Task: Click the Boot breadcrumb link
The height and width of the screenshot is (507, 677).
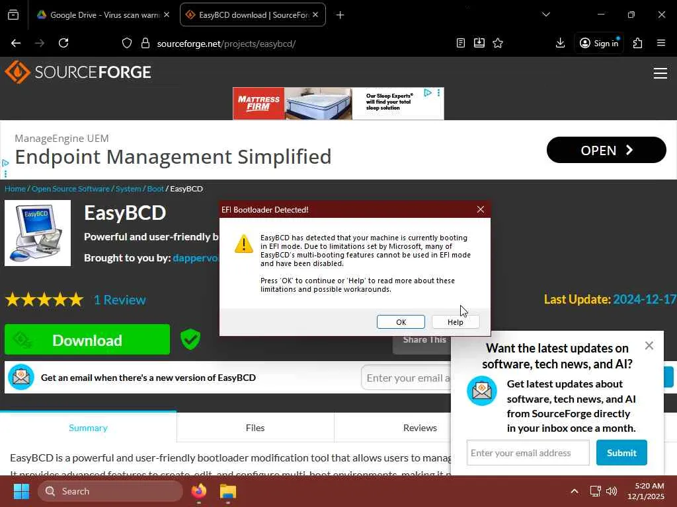Action: point(155,189)
